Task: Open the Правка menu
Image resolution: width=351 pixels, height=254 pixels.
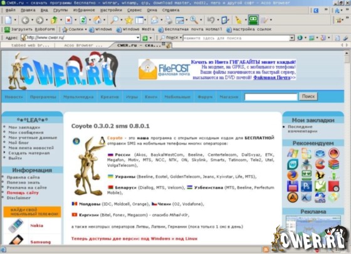Action: [28, 10]
